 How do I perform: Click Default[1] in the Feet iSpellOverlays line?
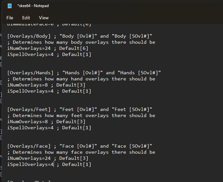point(77,128)
